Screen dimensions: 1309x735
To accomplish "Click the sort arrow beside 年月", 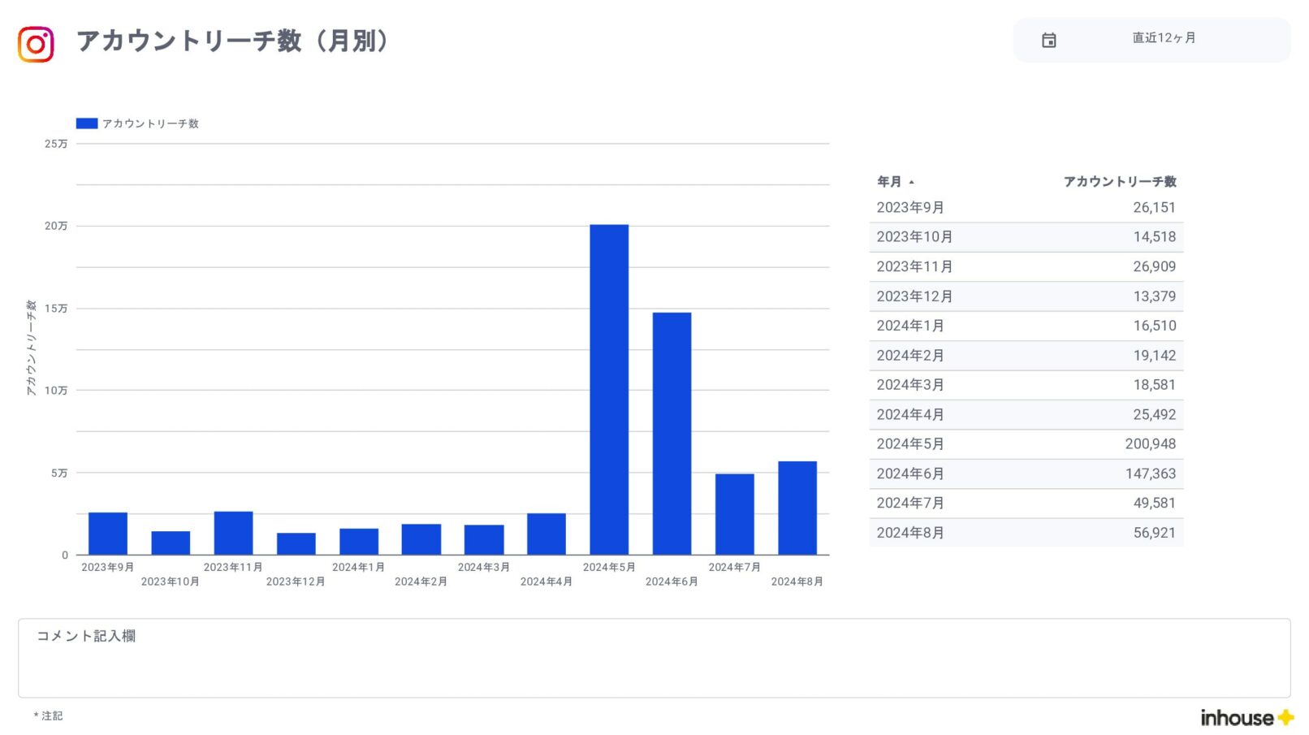I will [912, 182].
